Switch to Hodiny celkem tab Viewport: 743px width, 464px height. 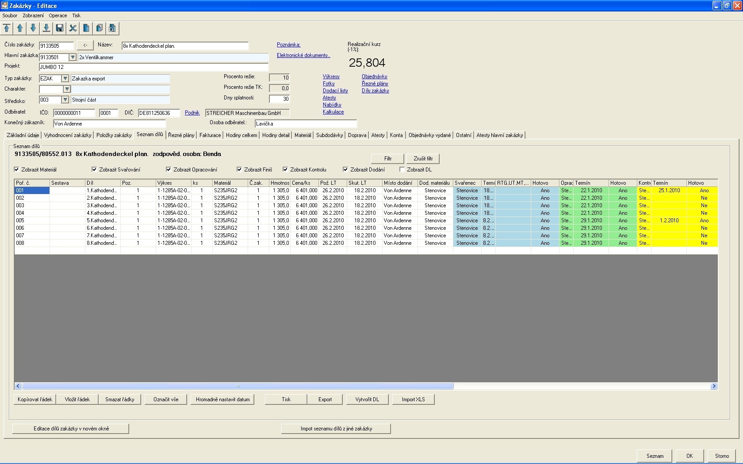(241, 135)
